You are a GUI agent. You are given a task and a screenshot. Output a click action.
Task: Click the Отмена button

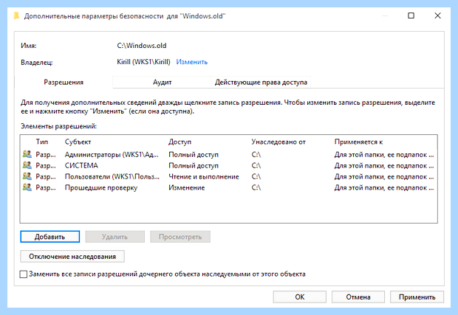click(x=358, y=297)
